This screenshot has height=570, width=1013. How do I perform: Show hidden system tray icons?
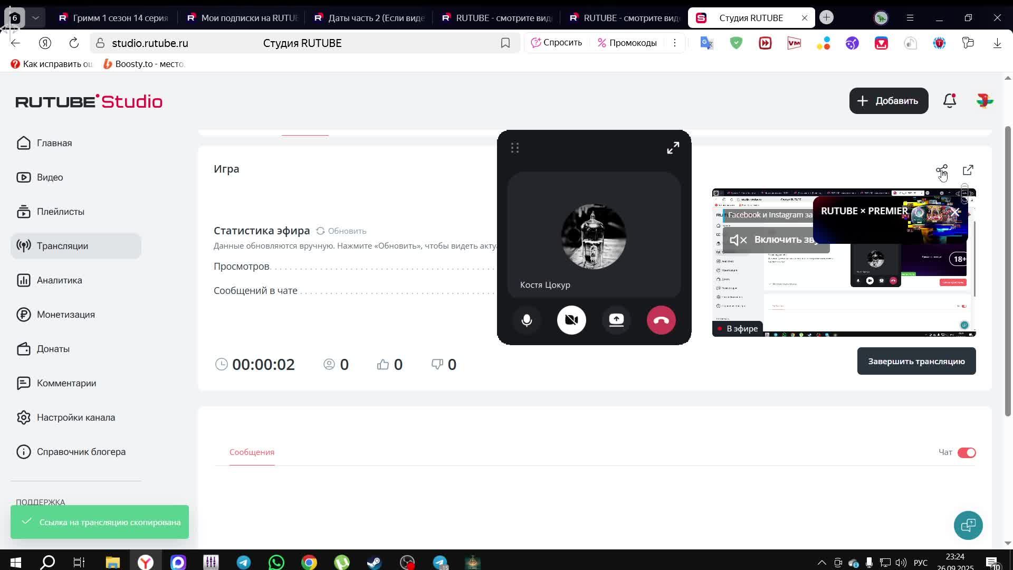[821, 563]
